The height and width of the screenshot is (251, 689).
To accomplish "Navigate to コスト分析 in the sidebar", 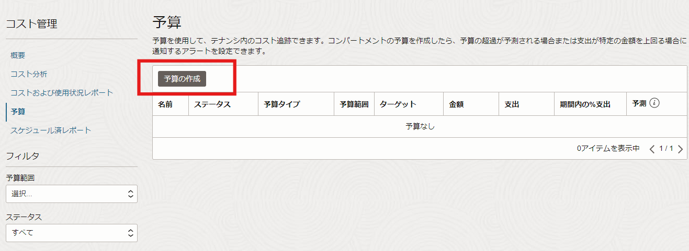I will (x=29, y=74).
